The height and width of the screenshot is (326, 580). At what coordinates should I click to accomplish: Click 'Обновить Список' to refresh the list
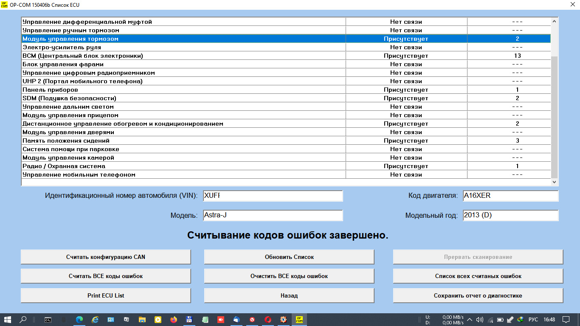pyautogui.click(x=289, y=257)
